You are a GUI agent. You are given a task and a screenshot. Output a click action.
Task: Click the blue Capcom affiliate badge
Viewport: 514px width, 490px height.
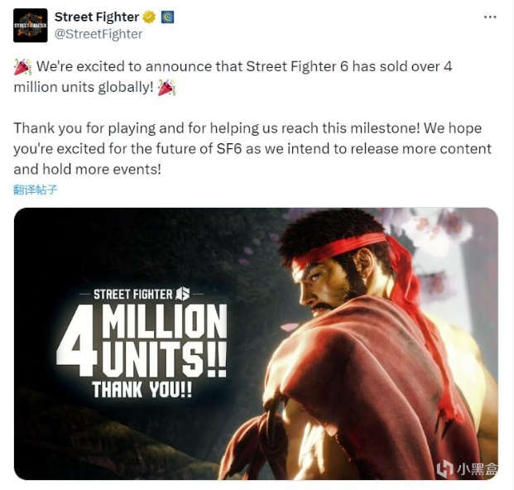pyautogui.click(x=167, y=17)
